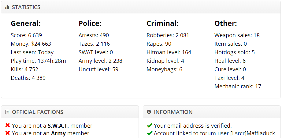Click the Information circle icon
Viewport: 282px width, 138px height.
149,112
